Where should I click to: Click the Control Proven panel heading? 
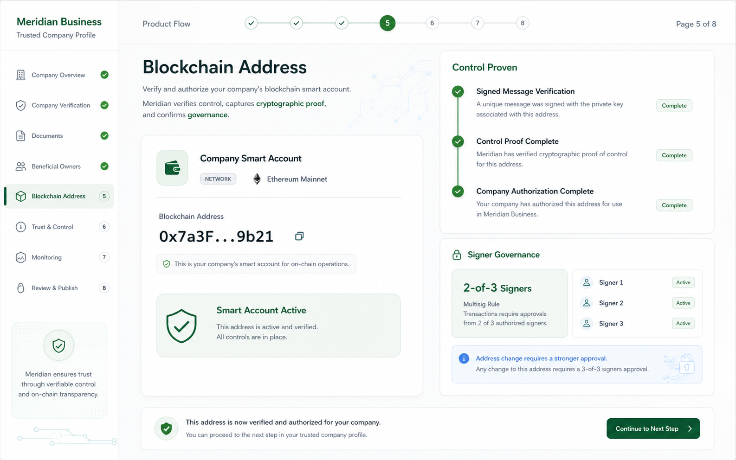tap(484, 67)
